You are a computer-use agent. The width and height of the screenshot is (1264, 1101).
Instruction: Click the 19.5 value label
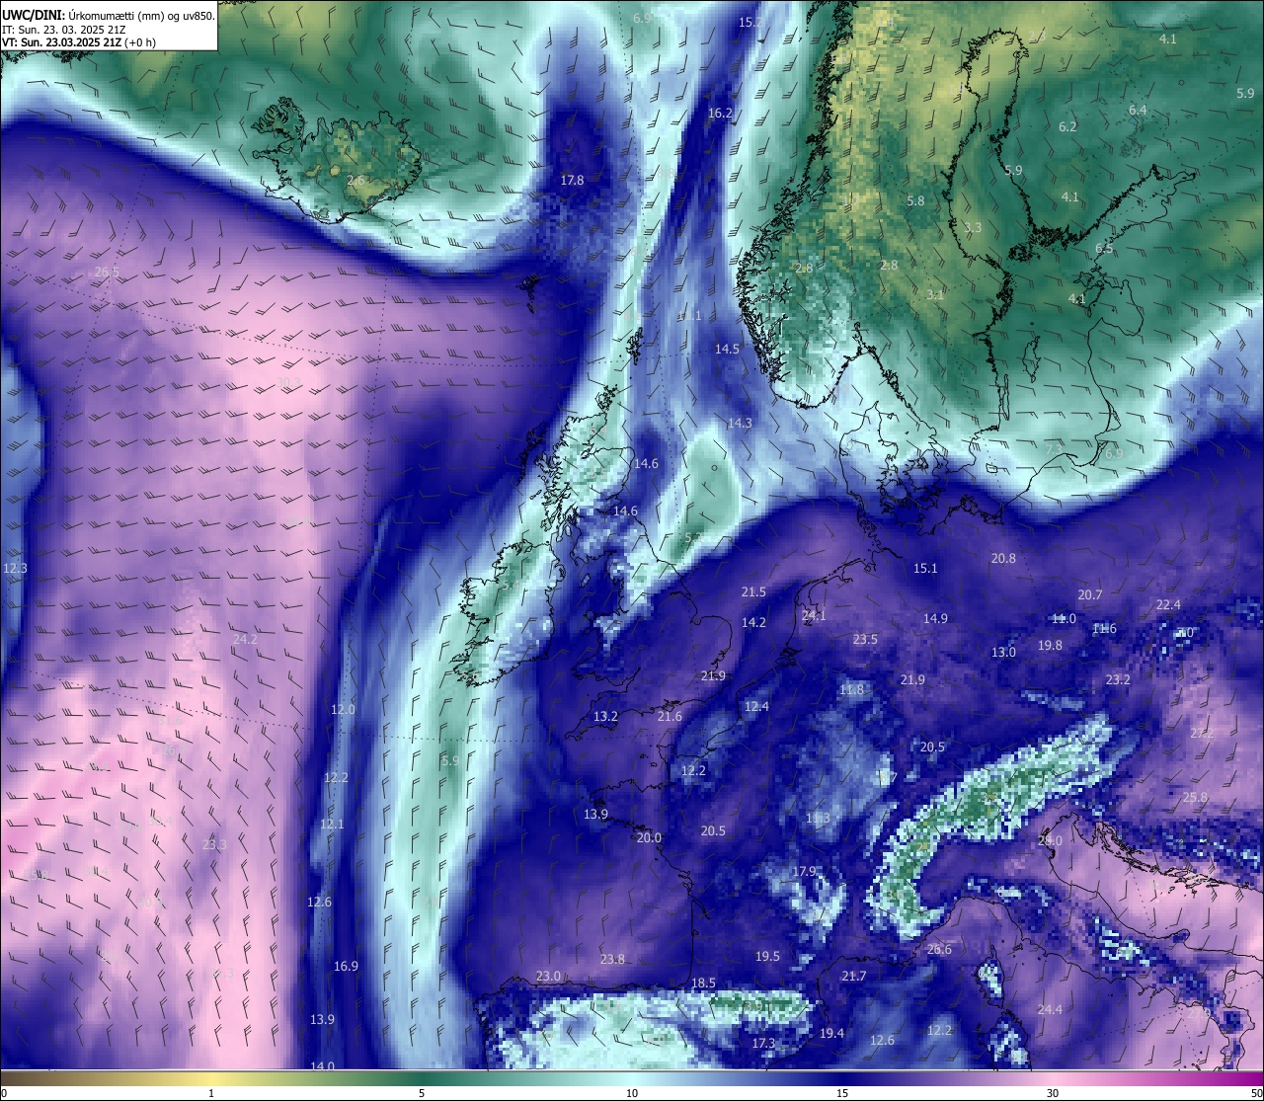point(767,956)
